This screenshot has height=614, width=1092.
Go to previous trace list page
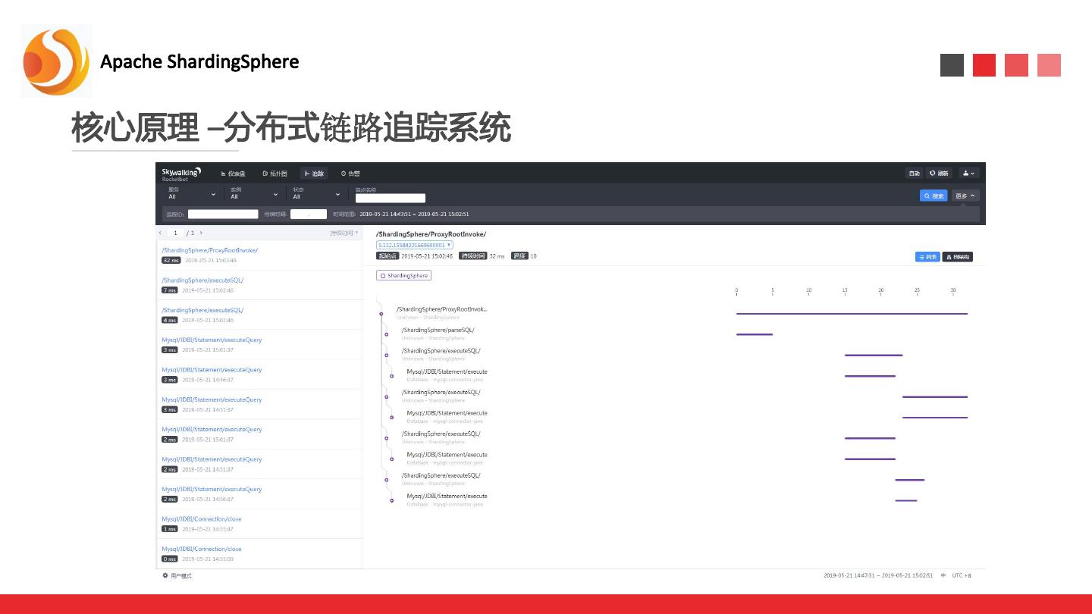(x=161, y=233)
